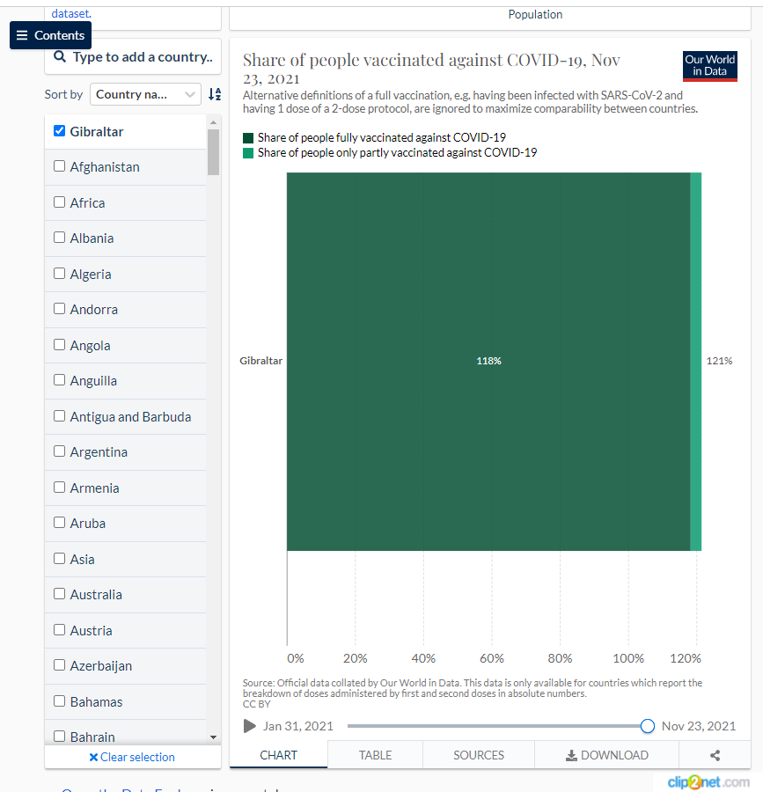Click the timeline slider handle
Screen dimensions: 763x792
click(648, 726)
